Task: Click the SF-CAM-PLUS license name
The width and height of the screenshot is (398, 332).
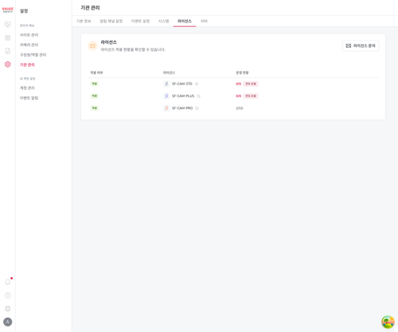Action: (x=183, y=96)
